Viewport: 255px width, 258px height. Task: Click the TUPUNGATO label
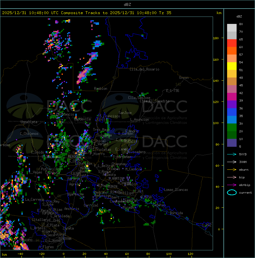tap(50, 213)
